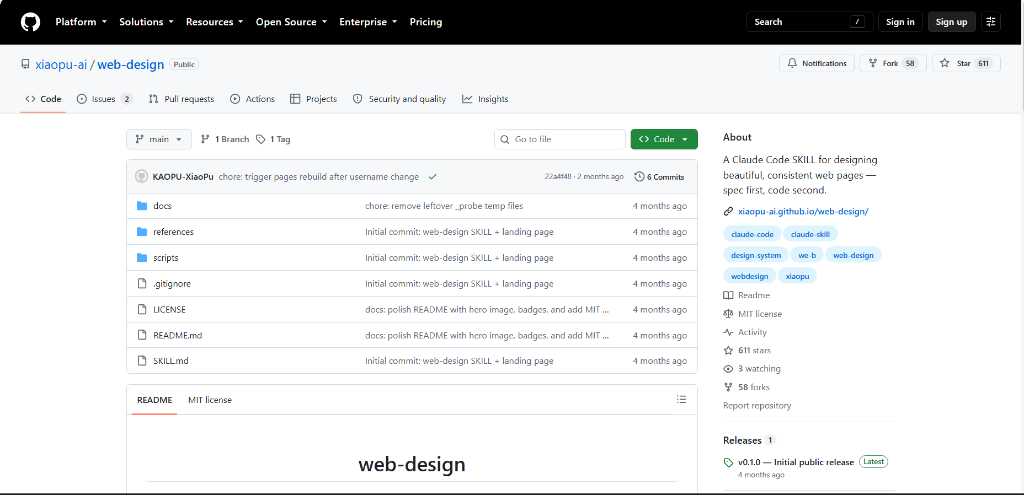Image resolution: width=1024 pixels, height=495 pixels.
Task: Click the fork icon next to 58 forks
Action: pos(728,387)
